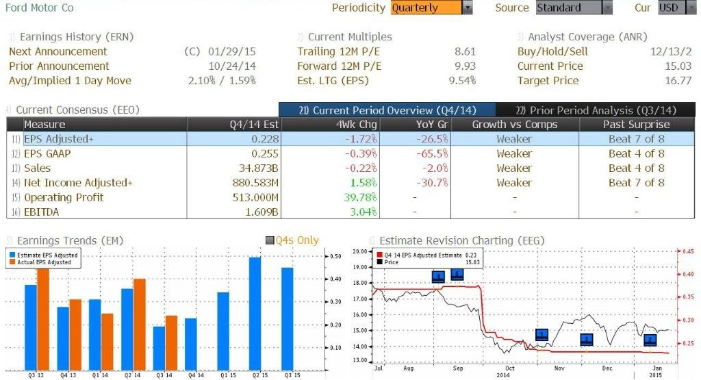Click the 4Wk Chg column header
This screenshot has width=701, height=380.
(330, 125)
